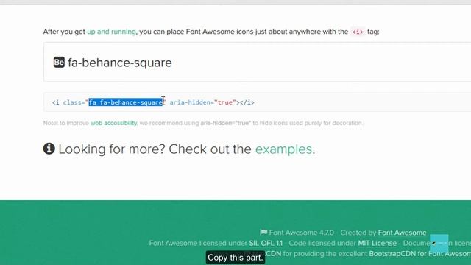Click 'Font Awesome 4.7.0' footer text
The height and width of the screenshot is (265, 471).
coord(301,233)
